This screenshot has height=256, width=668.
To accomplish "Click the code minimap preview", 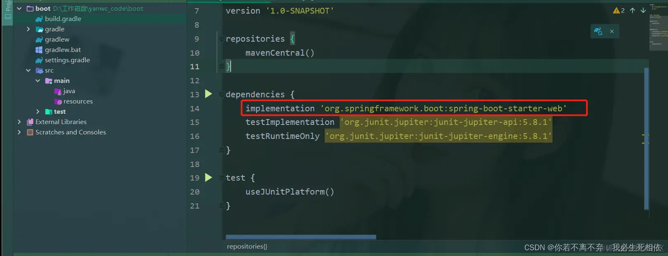I will [659, 27].
